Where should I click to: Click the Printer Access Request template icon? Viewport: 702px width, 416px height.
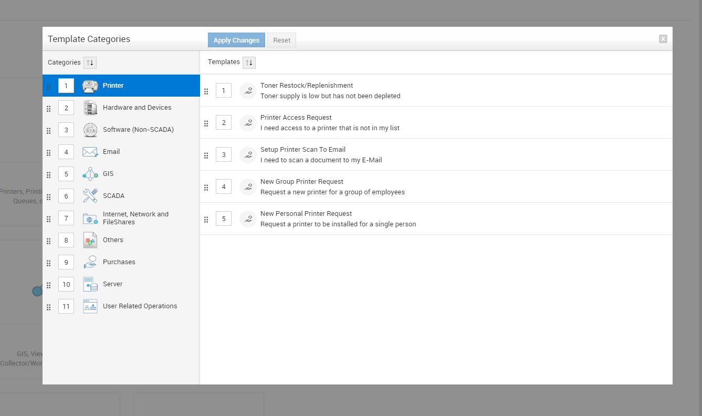[248, 123]
